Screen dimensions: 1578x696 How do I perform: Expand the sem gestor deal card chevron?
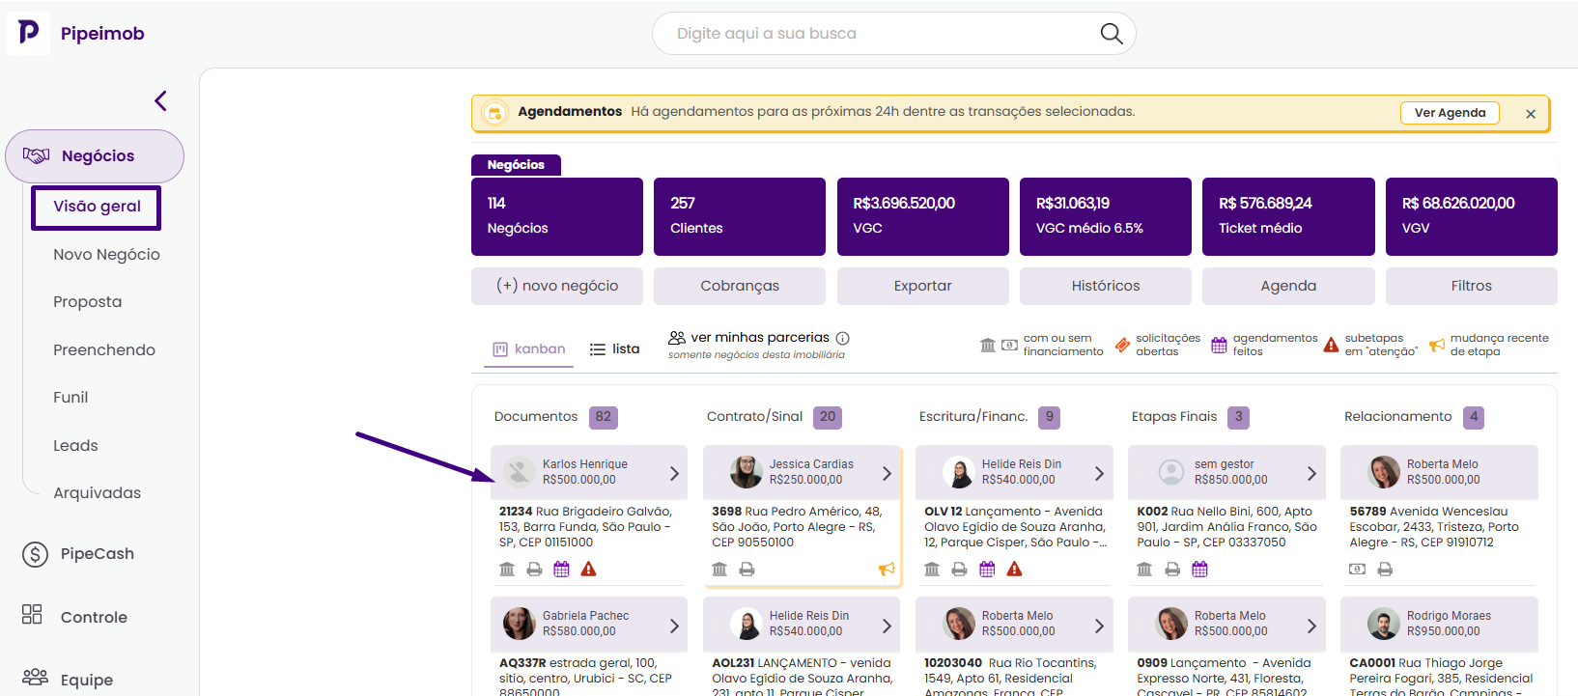tap(1311, 474)
